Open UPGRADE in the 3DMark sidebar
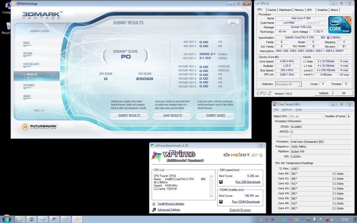 29,85
